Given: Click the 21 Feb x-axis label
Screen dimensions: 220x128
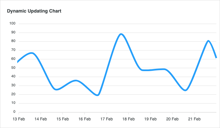Looking at the screenshot, I should pos(194,119).
